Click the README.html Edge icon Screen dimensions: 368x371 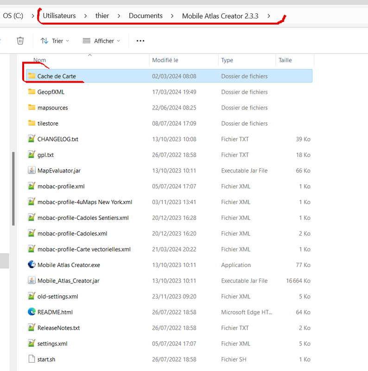(x=32, y=312)
